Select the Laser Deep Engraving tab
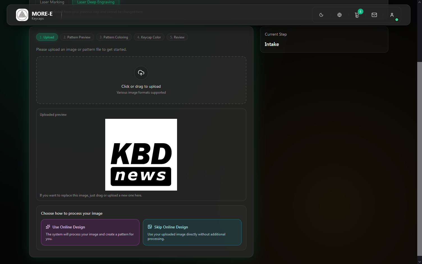 tap(96, 2)
